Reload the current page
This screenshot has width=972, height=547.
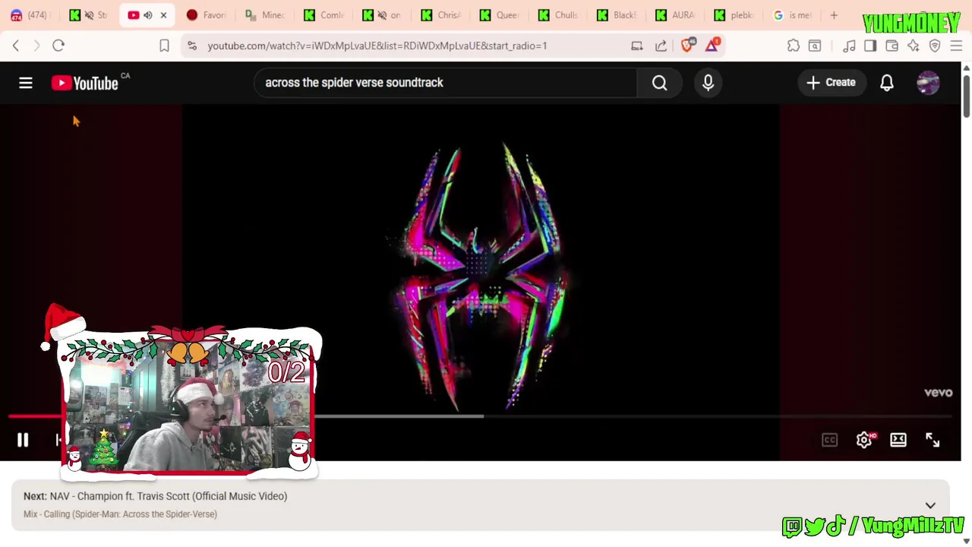(x=58, y=46)
